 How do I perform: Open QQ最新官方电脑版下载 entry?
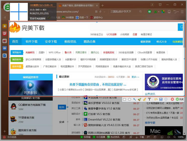coord(32,105)
